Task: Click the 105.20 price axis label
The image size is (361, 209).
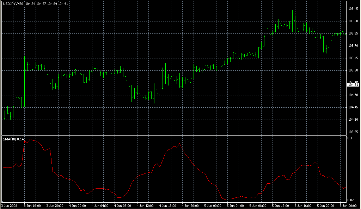Action: coord(353,70)
